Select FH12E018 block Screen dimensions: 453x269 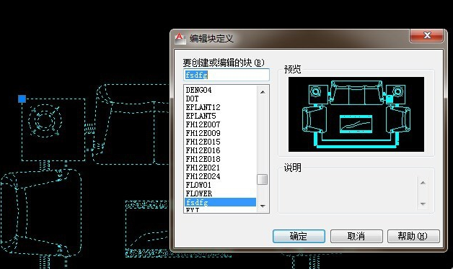click(220, 159)
